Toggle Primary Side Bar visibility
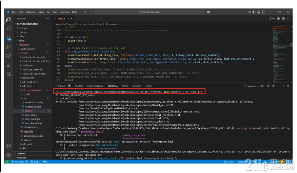The image size is (297, 173). (x=254, y=12)
